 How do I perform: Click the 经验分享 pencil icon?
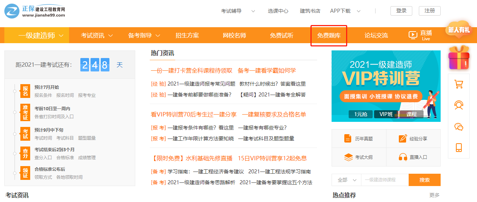click(402, 139)
